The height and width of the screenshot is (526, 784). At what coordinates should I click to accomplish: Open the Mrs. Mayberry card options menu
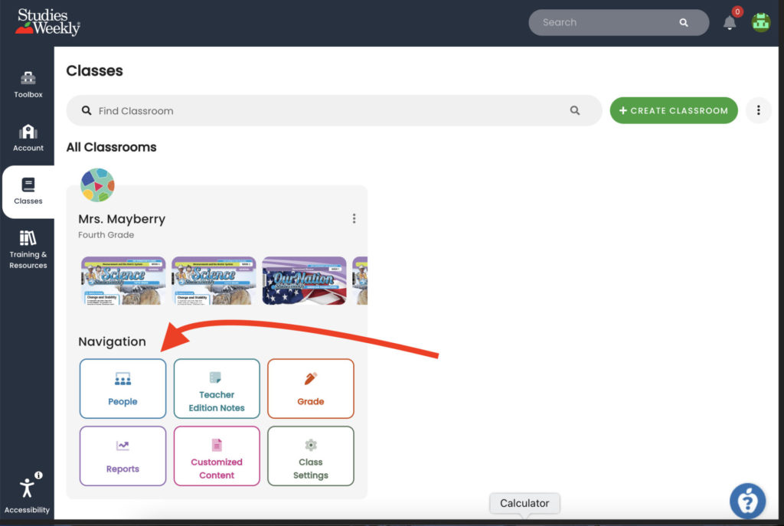coord(354,217)
